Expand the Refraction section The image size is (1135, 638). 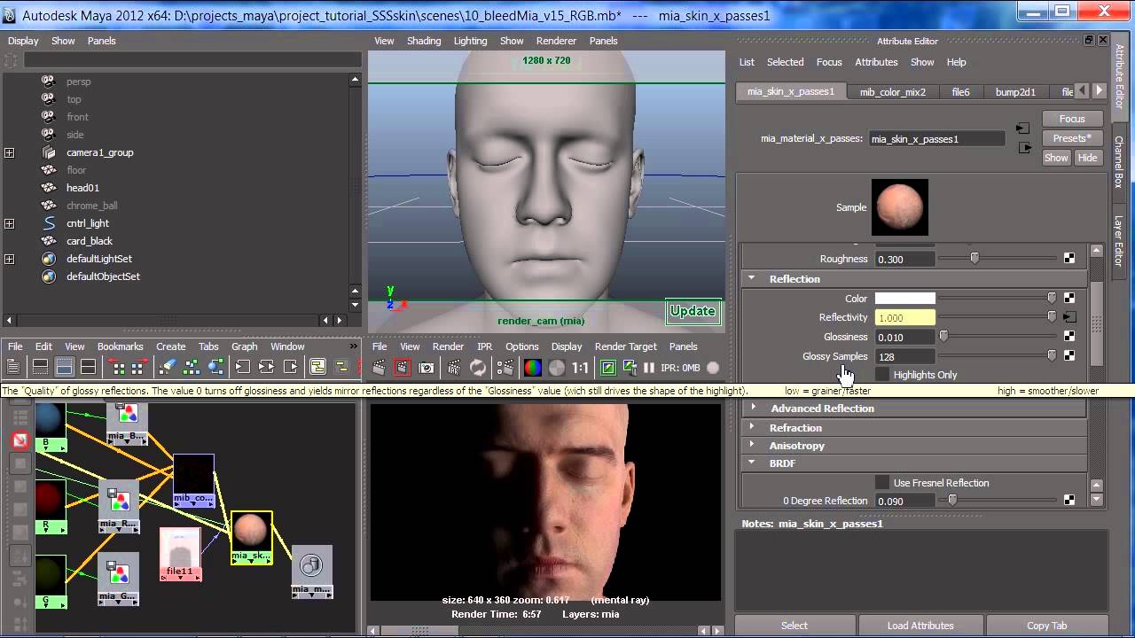tap(753, 427)
